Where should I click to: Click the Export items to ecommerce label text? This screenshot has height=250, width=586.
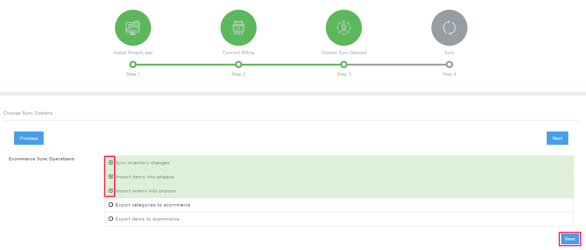click(147, 219)
